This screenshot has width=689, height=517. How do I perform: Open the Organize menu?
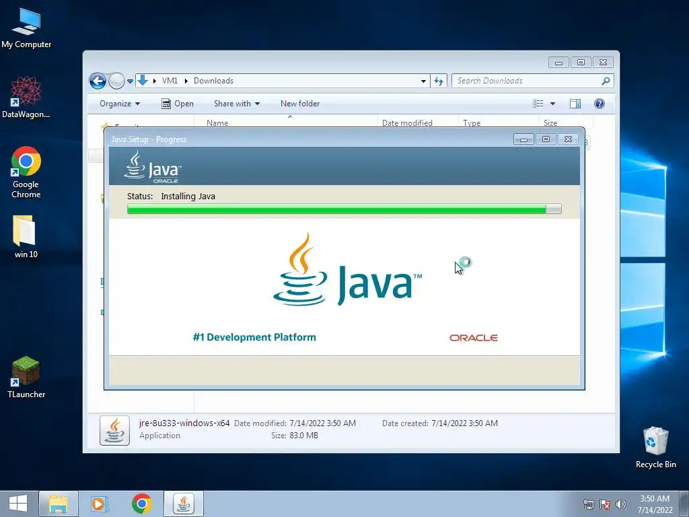coord(120,104)
